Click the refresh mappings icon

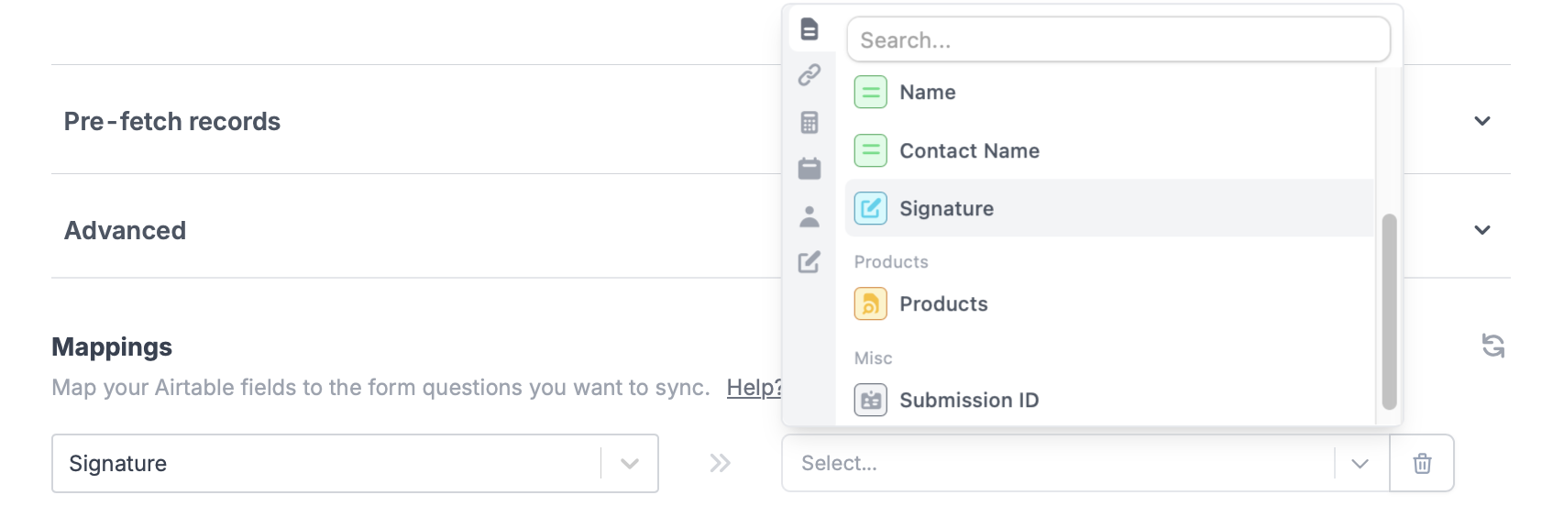(x=1492, y=346)
